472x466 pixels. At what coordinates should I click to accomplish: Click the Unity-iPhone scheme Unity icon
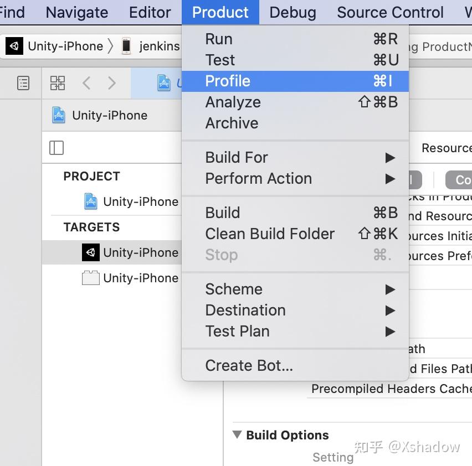(15, 46)
